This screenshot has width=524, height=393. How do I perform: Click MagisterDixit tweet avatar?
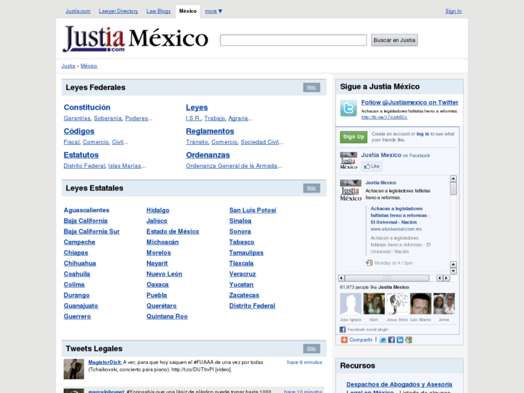coord(74,369)
